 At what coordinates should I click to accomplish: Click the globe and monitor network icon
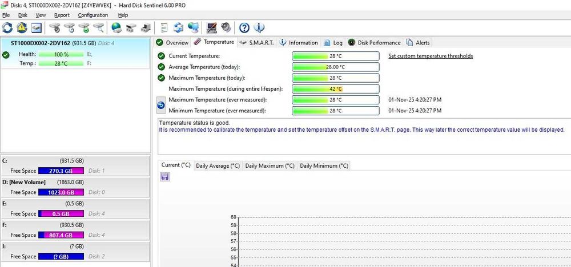[193, 27]
